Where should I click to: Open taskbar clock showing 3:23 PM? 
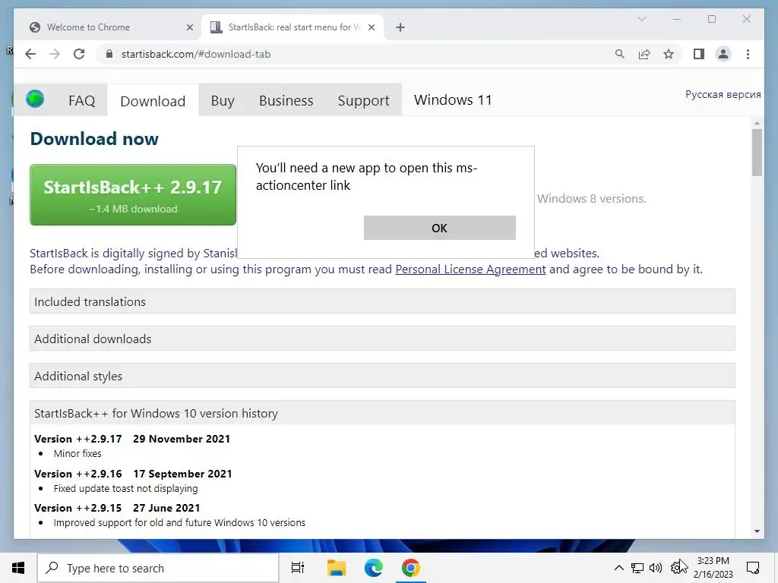click(713, 568)
